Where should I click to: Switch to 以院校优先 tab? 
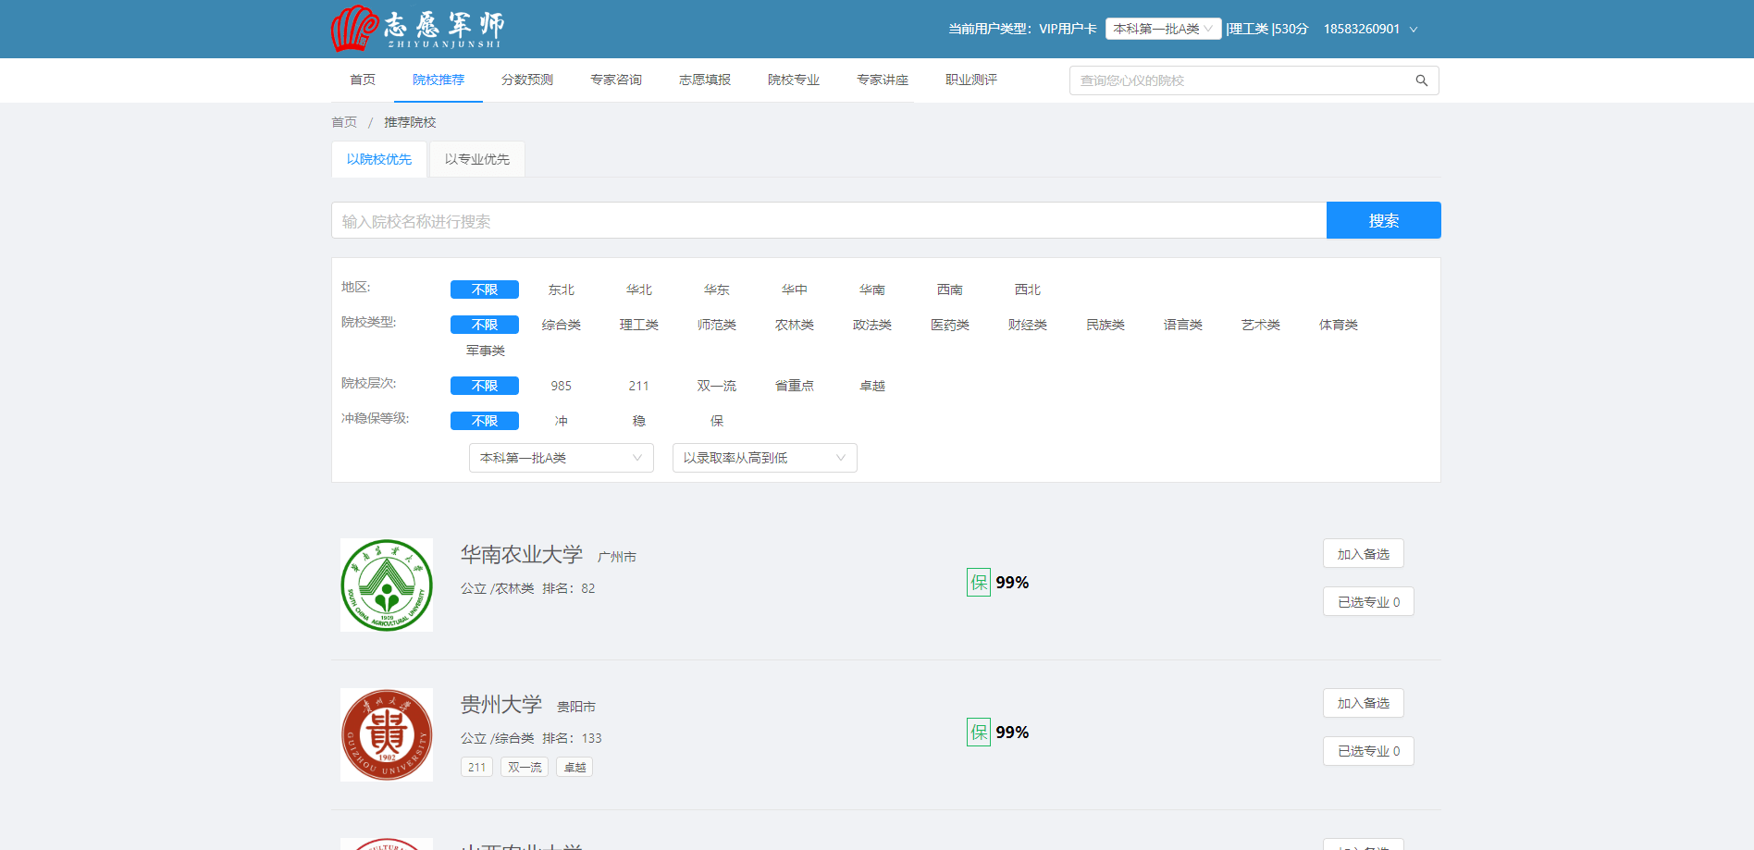[379, 159]
